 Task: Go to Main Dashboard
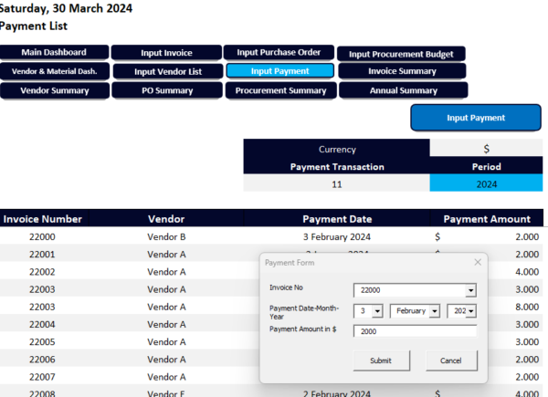pyautogui.click(x=54, y=53)
